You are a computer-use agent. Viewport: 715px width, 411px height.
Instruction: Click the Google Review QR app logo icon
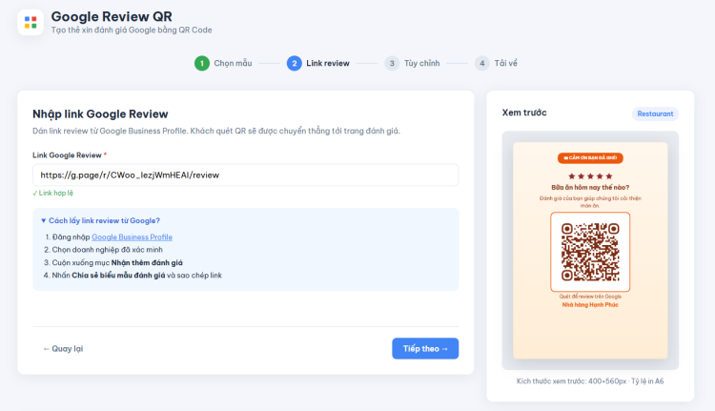31,22
